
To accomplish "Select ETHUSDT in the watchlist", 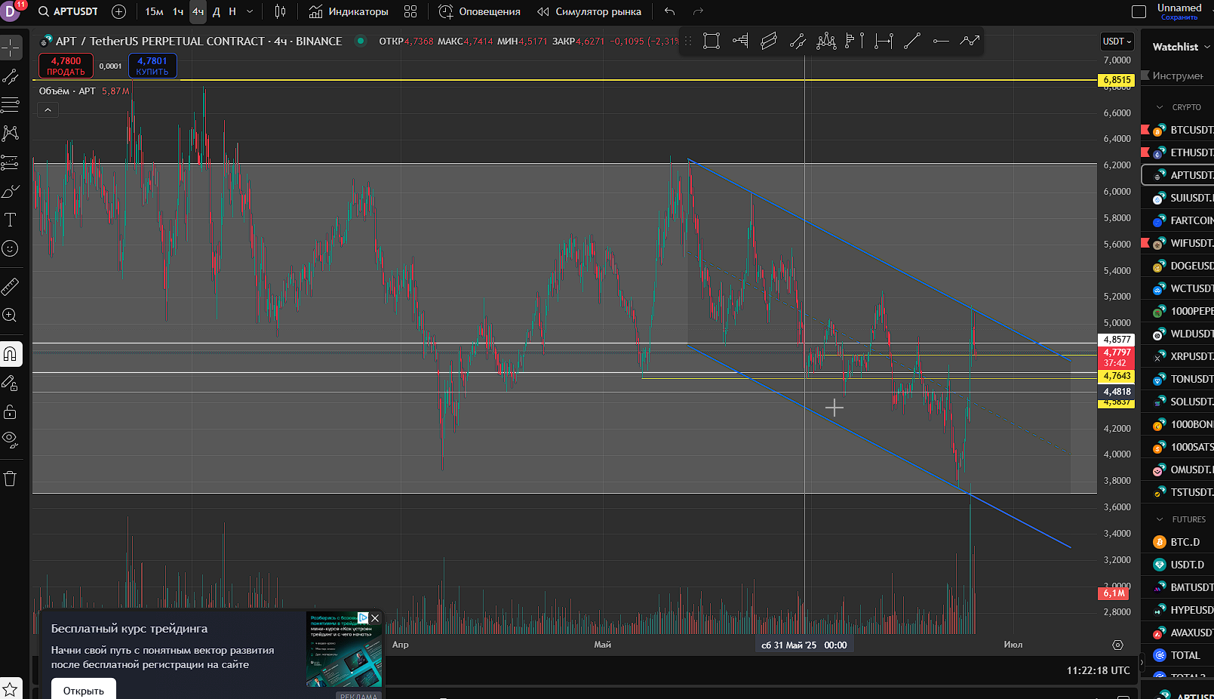I will [x=1179, y=152].
